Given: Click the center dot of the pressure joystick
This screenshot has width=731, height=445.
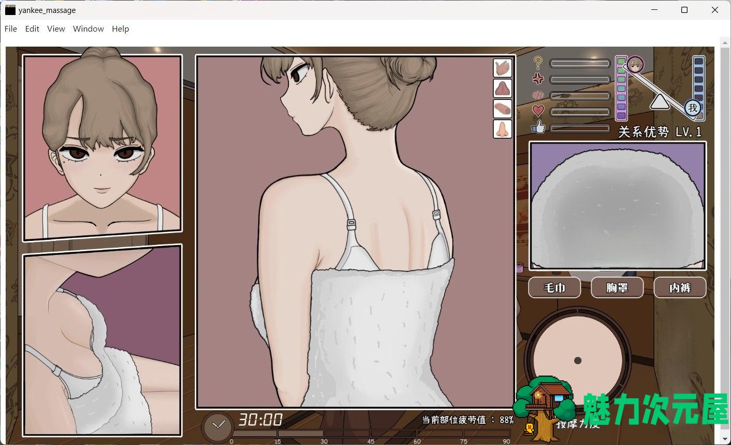Looking at the screenshot, I should (x=578, y=361).
